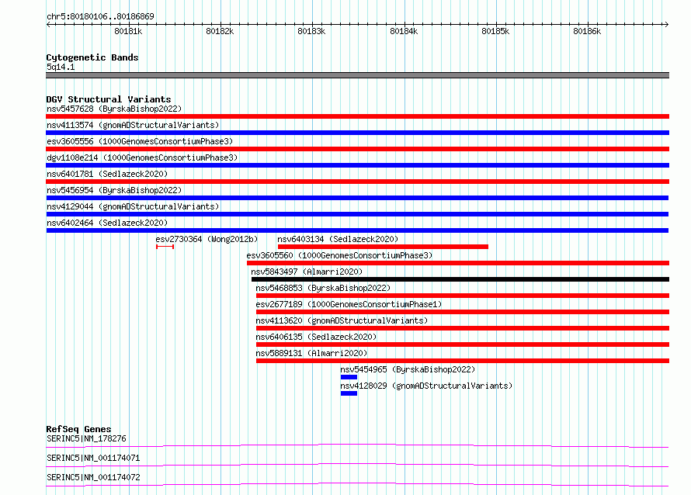This screenshot has height=495, width=691.
Task: Open the esv2677189 (1000GenomesConsortiumPhase1) label
Action: 349,304
